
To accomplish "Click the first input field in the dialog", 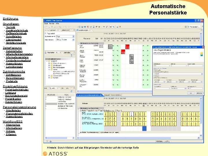I will tap(161, 66).
